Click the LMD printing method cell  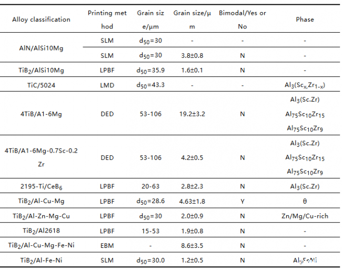tap(107, 85)
